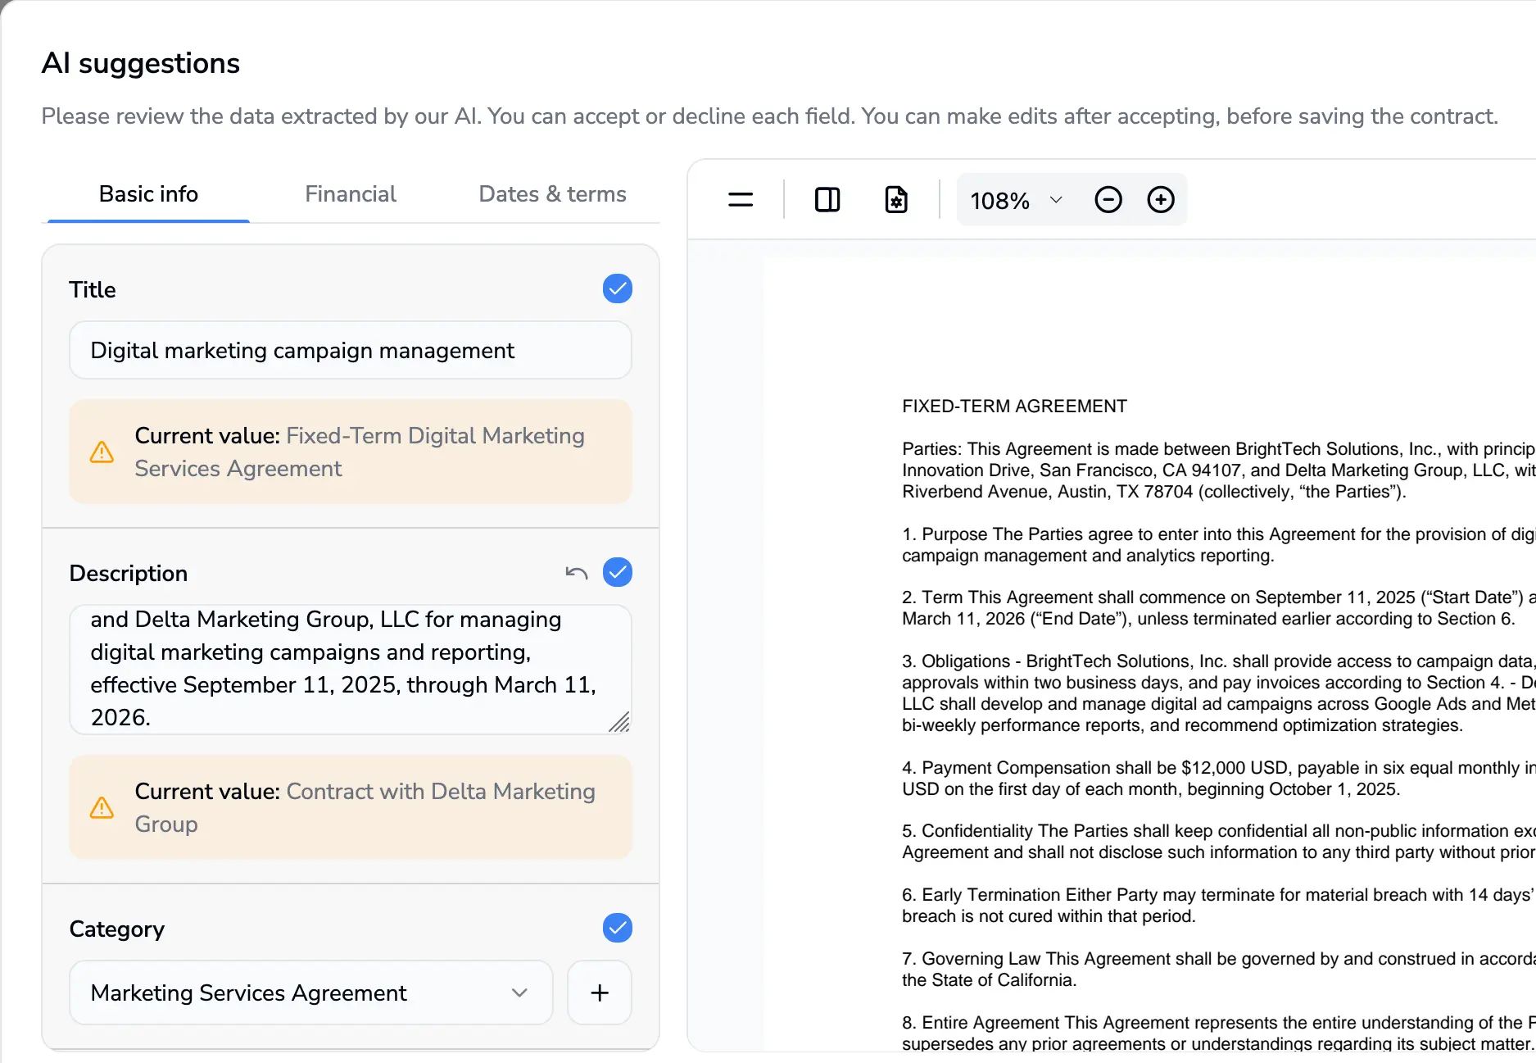Edit the Title input field
This screenshot has width=1536, height=1063.
pos(351,350)
